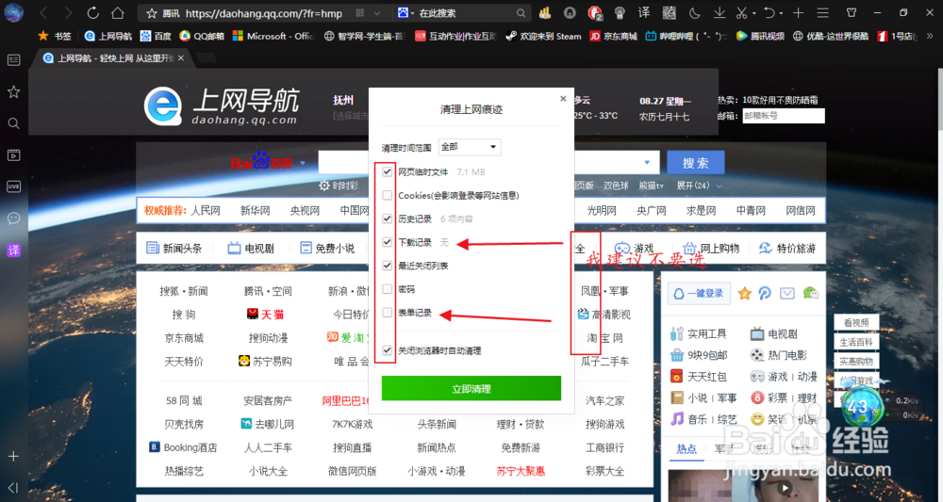The image size is (943, 502).
Task: Click green 立即清理 button
Action: click(471, 389)
